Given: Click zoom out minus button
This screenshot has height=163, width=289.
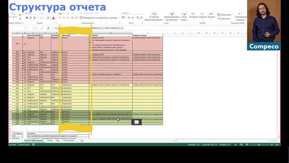Looking at the screenshot, I should tap(252, 145).
